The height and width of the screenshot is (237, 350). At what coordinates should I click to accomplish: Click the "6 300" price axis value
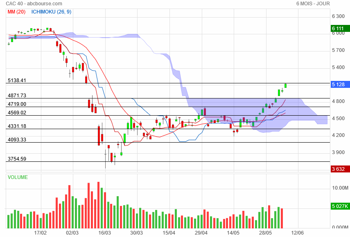338,16
